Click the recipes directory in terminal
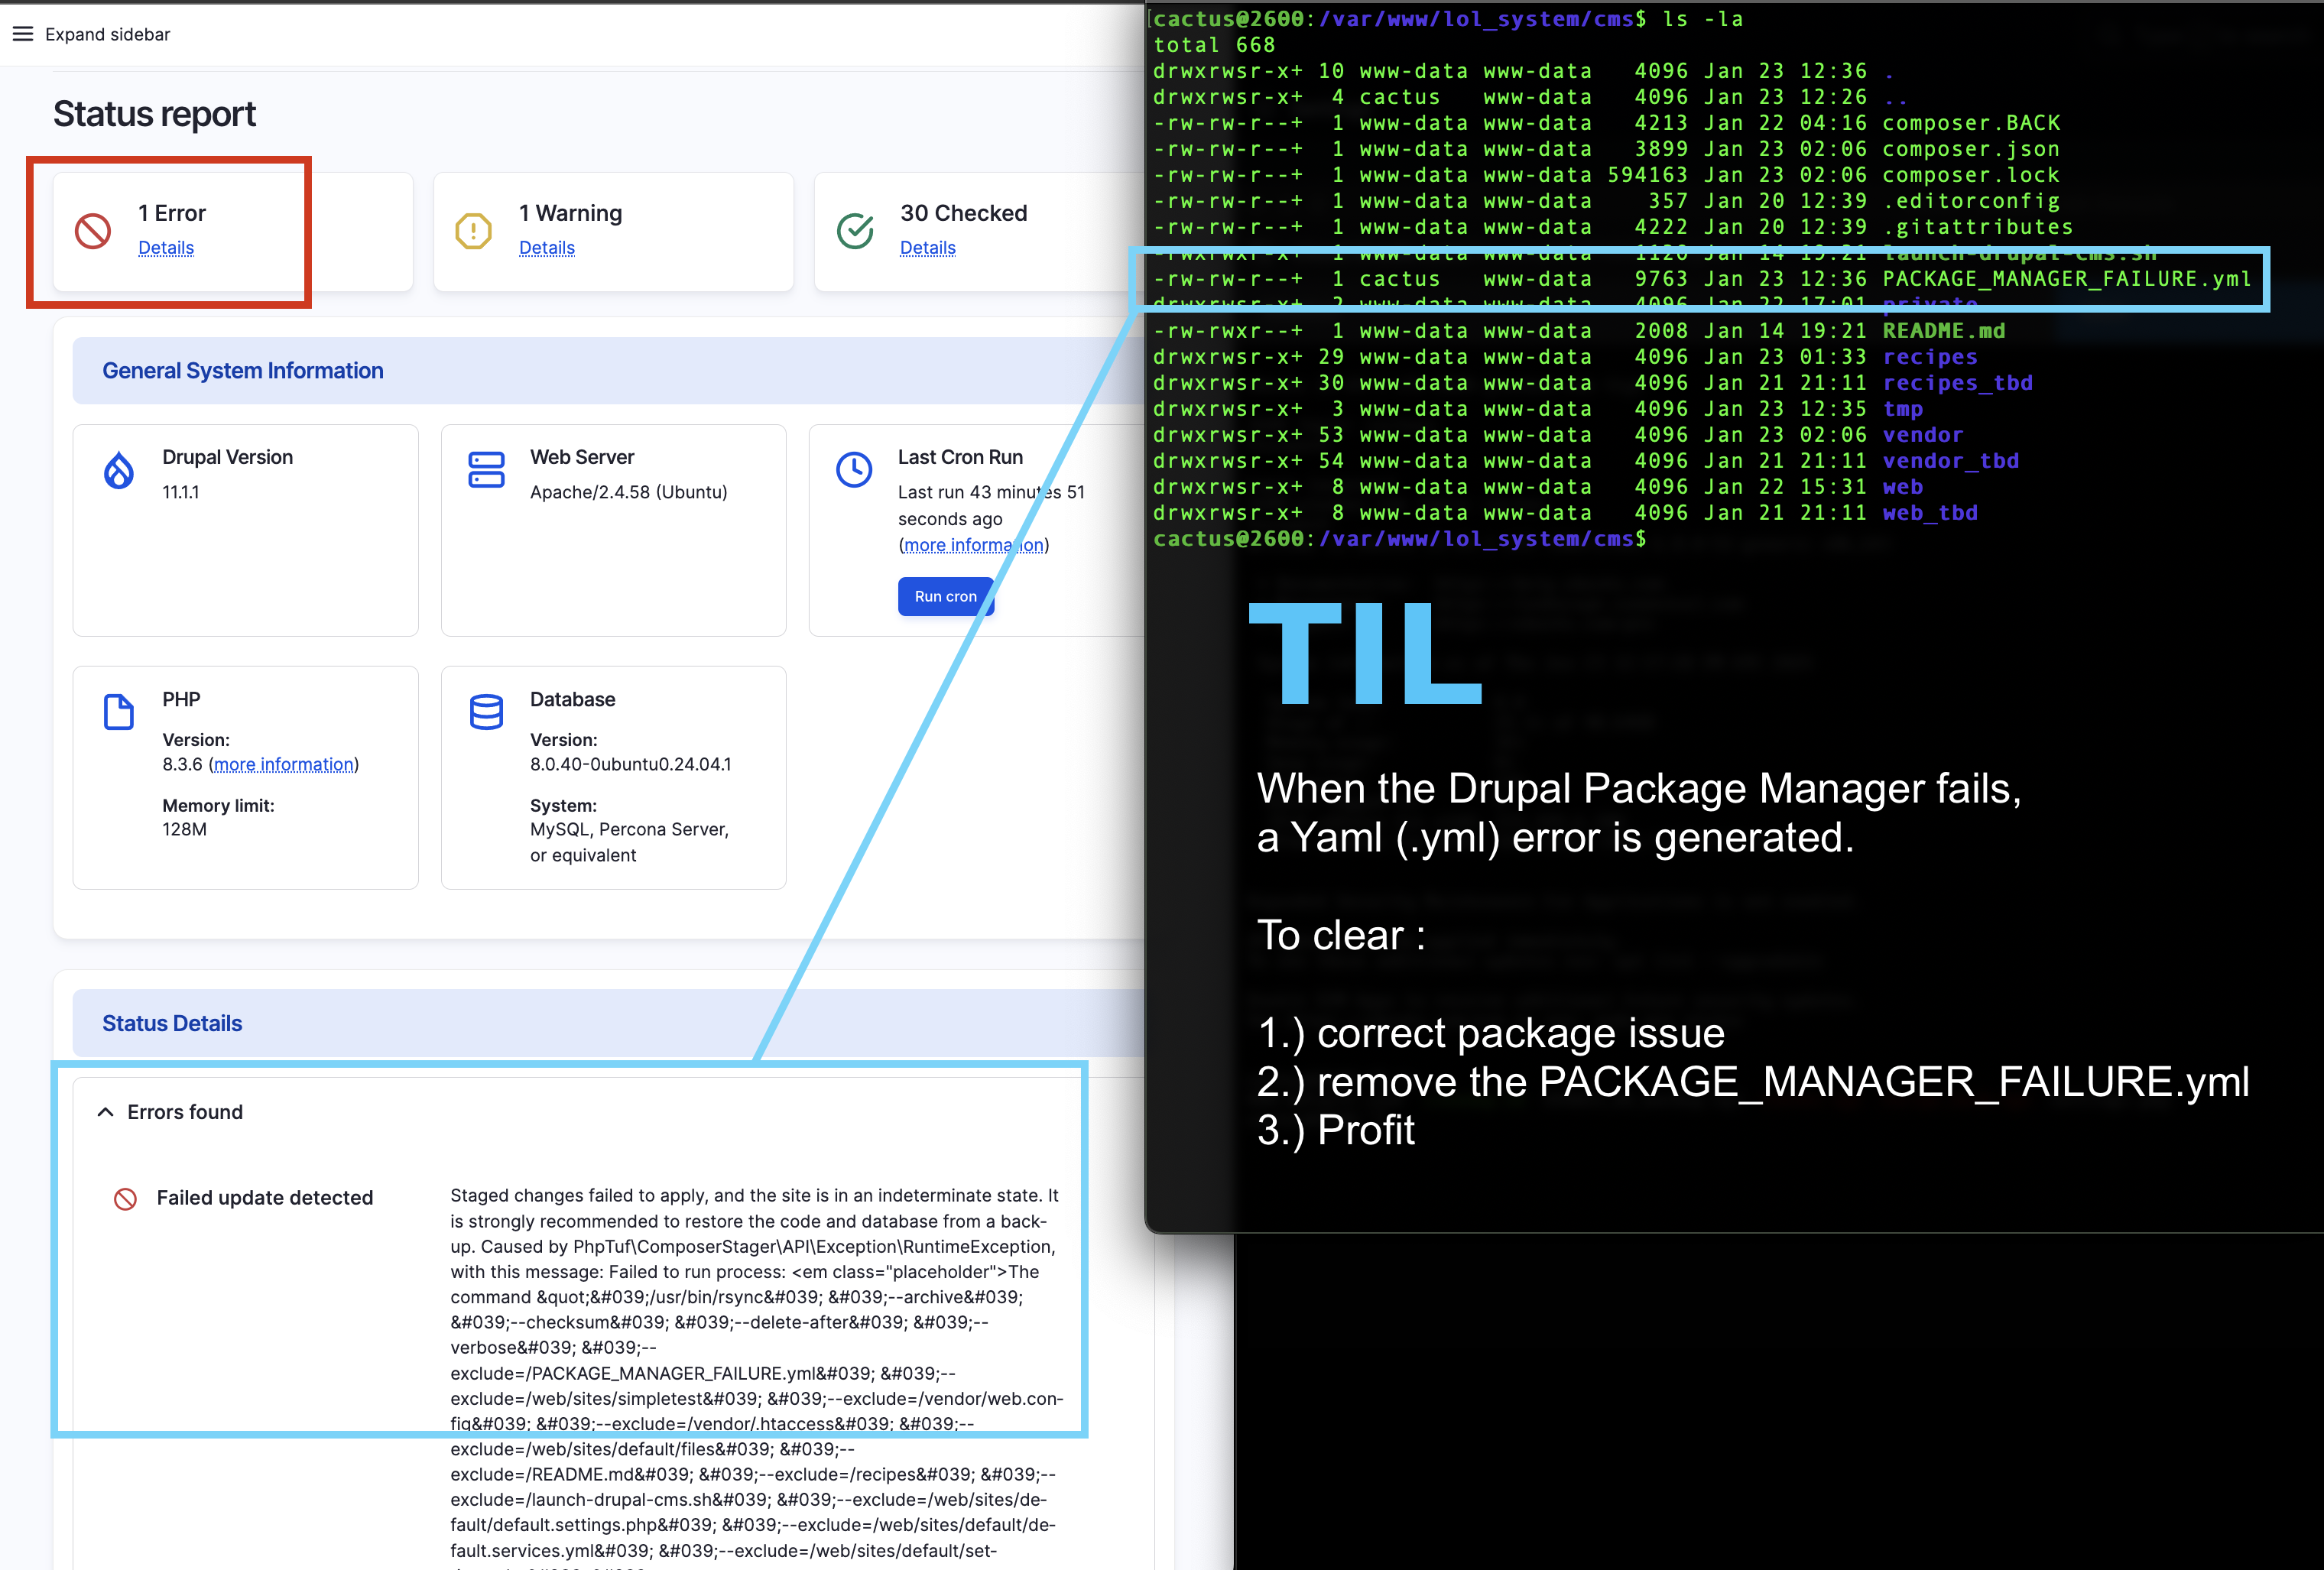This screenshot has width=2324, height=1570. tap(1930, 357)
